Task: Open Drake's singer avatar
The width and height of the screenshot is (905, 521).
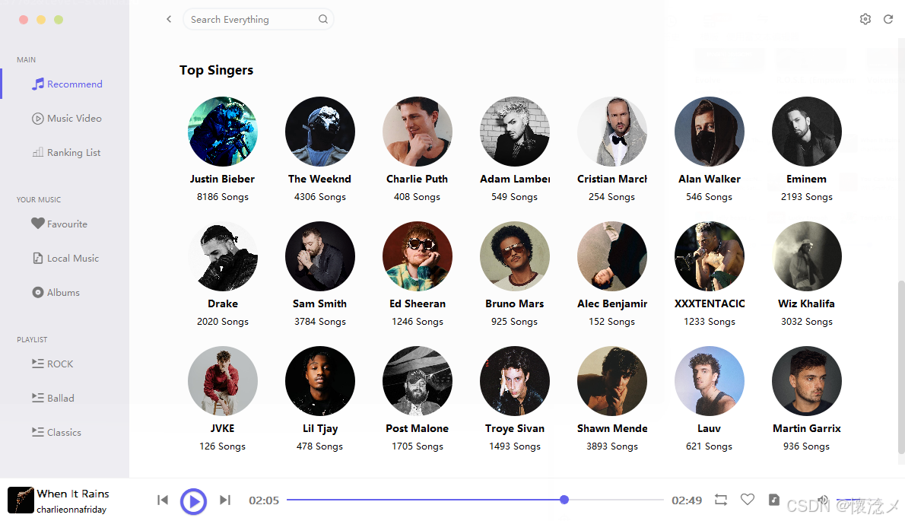Action: [x=222, y=256]
